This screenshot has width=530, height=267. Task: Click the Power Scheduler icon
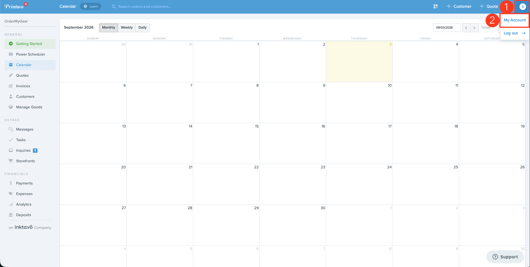[x=11, y=54]
